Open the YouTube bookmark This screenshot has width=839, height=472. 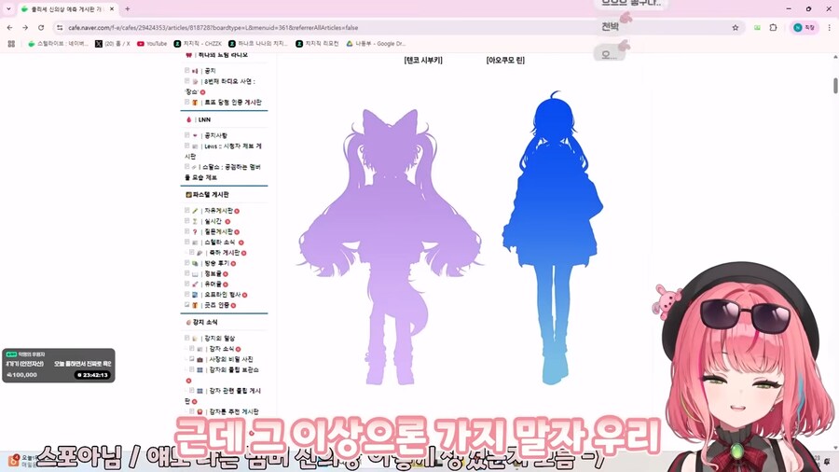pos(153,43)
